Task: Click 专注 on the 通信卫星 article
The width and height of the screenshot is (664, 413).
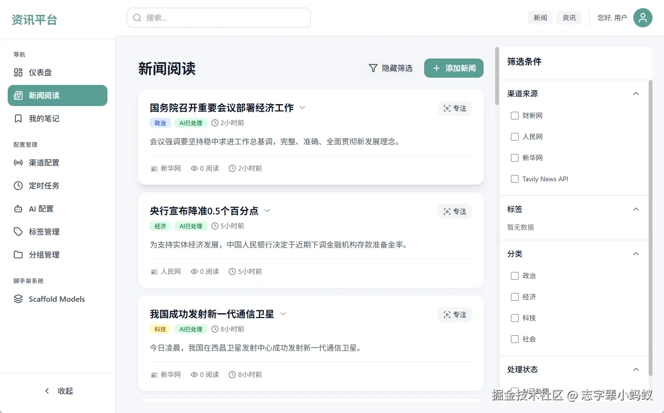Action: point(455,315)
